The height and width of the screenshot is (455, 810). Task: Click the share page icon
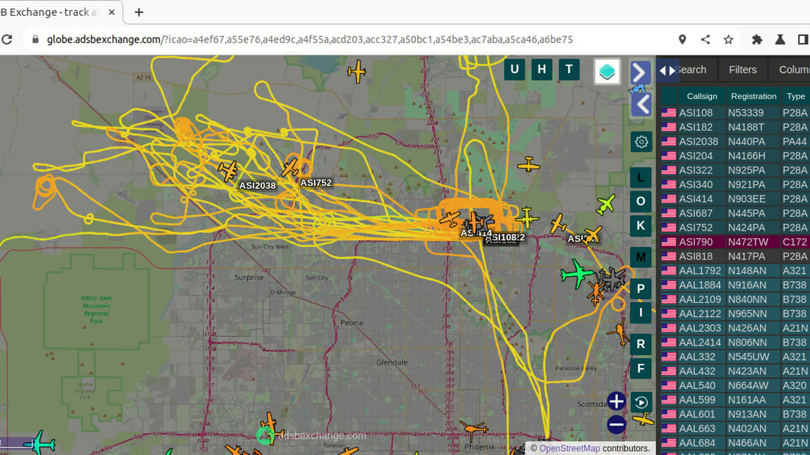click(705, 39)
